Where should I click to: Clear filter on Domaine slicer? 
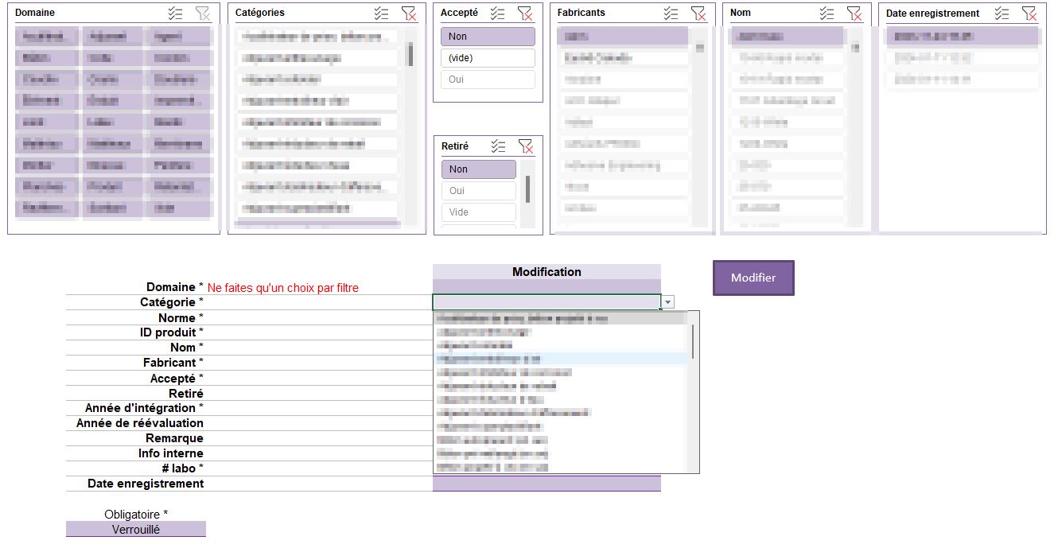[203, 13]
